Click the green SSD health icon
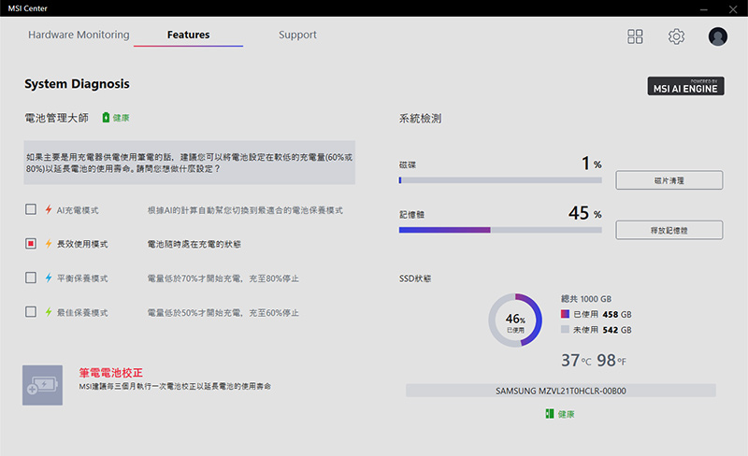The width and height of the screenshot is (748, 456). [549, 413]
